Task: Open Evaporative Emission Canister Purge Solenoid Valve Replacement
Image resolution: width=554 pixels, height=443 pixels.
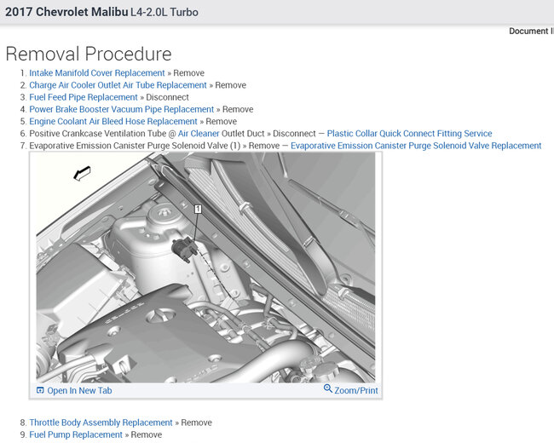Action: (416, 146)
